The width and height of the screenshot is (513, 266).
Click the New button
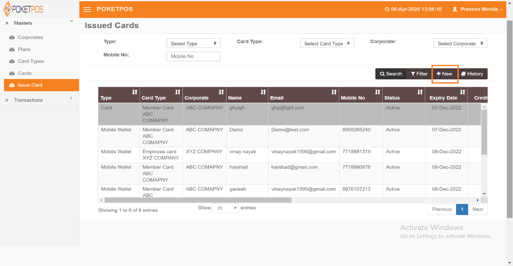pyautogui.click(x=445, y=74)
